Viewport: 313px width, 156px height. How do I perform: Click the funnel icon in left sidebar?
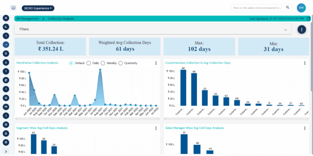point(6,71)
